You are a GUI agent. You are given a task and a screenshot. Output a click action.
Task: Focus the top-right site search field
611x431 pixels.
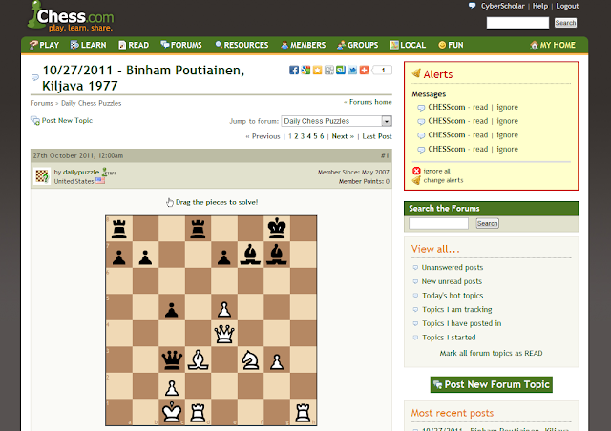coord(517,23)
